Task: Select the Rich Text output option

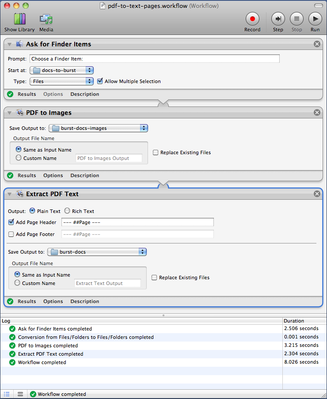Action: click(68, 211)
